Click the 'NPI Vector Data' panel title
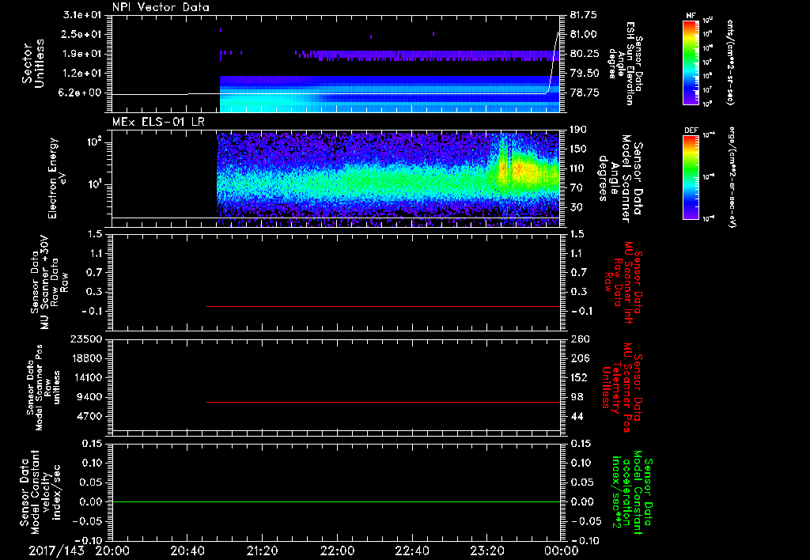Image resolution: width=810 pixels, height=560 pixels. [x=161, y=7]
